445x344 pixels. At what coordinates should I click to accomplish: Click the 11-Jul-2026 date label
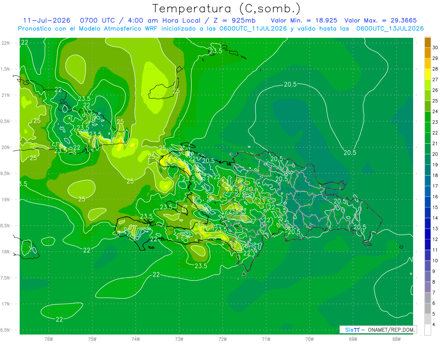coord(47,20)
